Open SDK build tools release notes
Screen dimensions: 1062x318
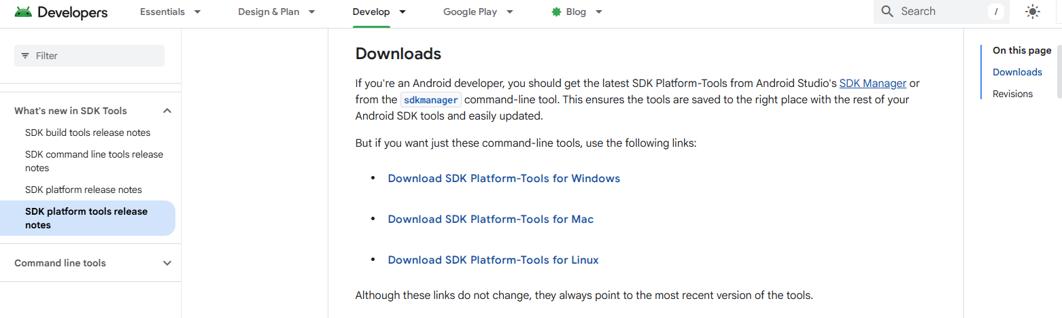[88, 132]
